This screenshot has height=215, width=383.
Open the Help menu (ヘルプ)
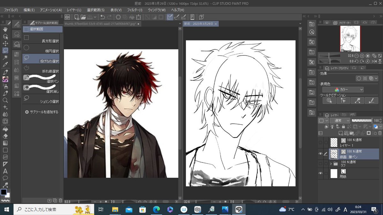177,10
